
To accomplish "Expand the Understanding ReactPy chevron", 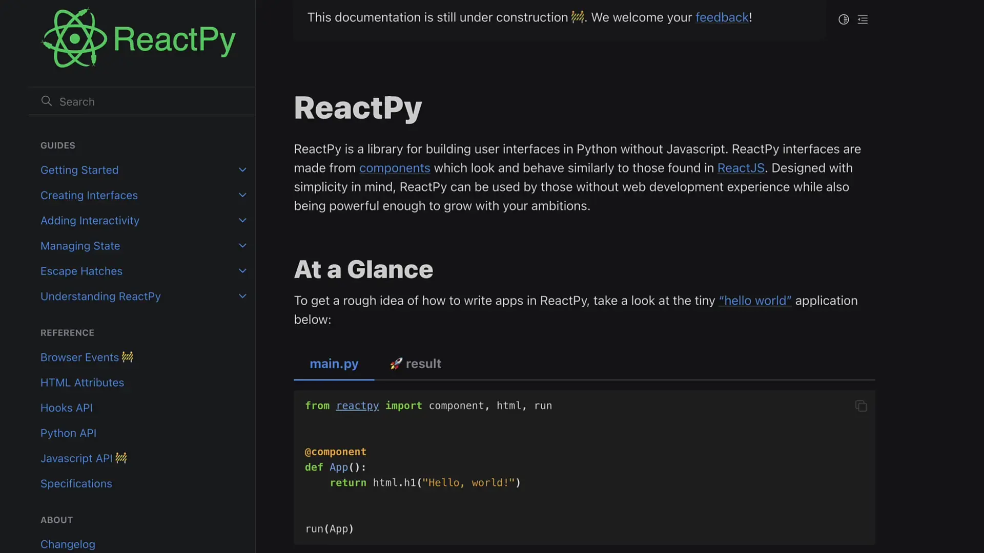I will pyautogui.click(x=242, y=296).
